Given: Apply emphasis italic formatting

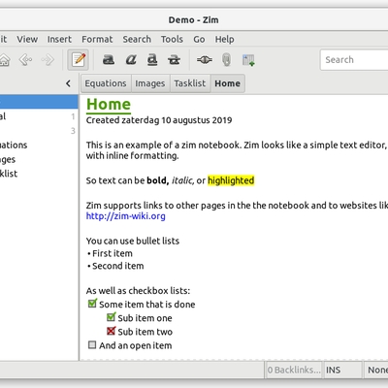Looking at the screenshot, I should coord(131,60).
